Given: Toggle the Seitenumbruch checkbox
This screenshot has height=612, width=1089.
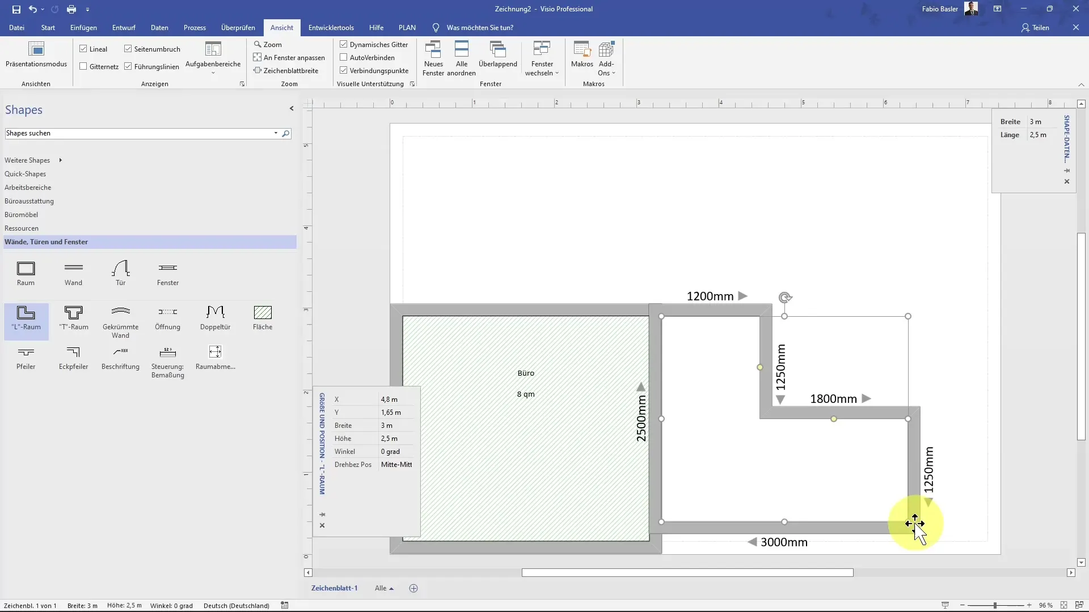Looking at the screenshot, I should (128, 49).
